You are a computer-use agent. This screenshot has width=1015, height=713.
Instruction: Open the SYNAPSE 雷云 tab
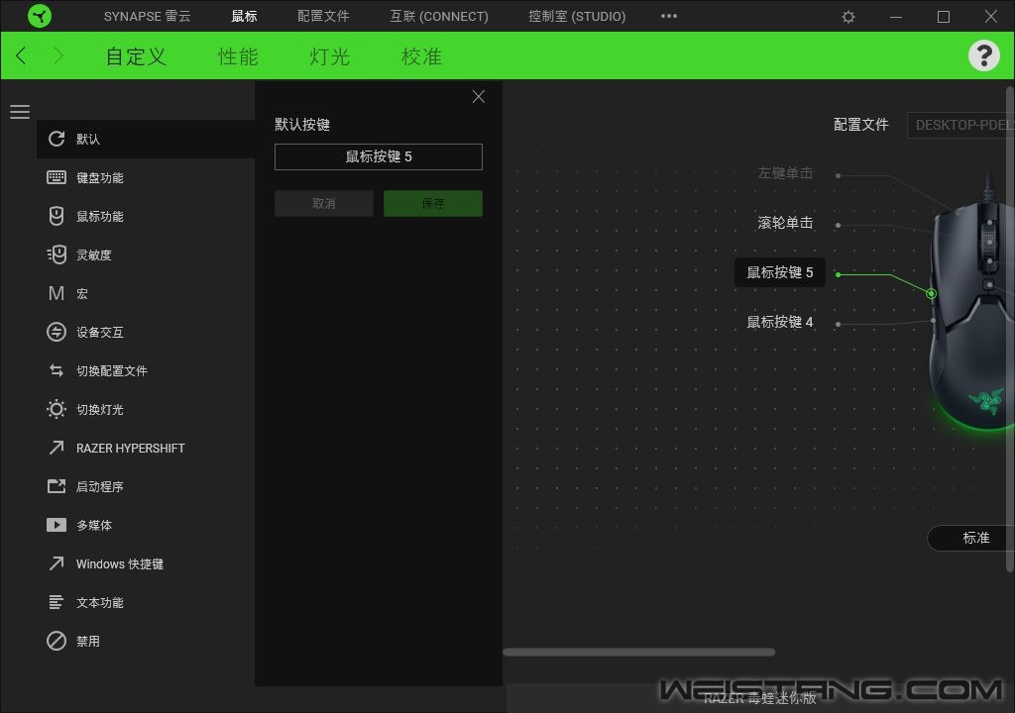point(147,16)
